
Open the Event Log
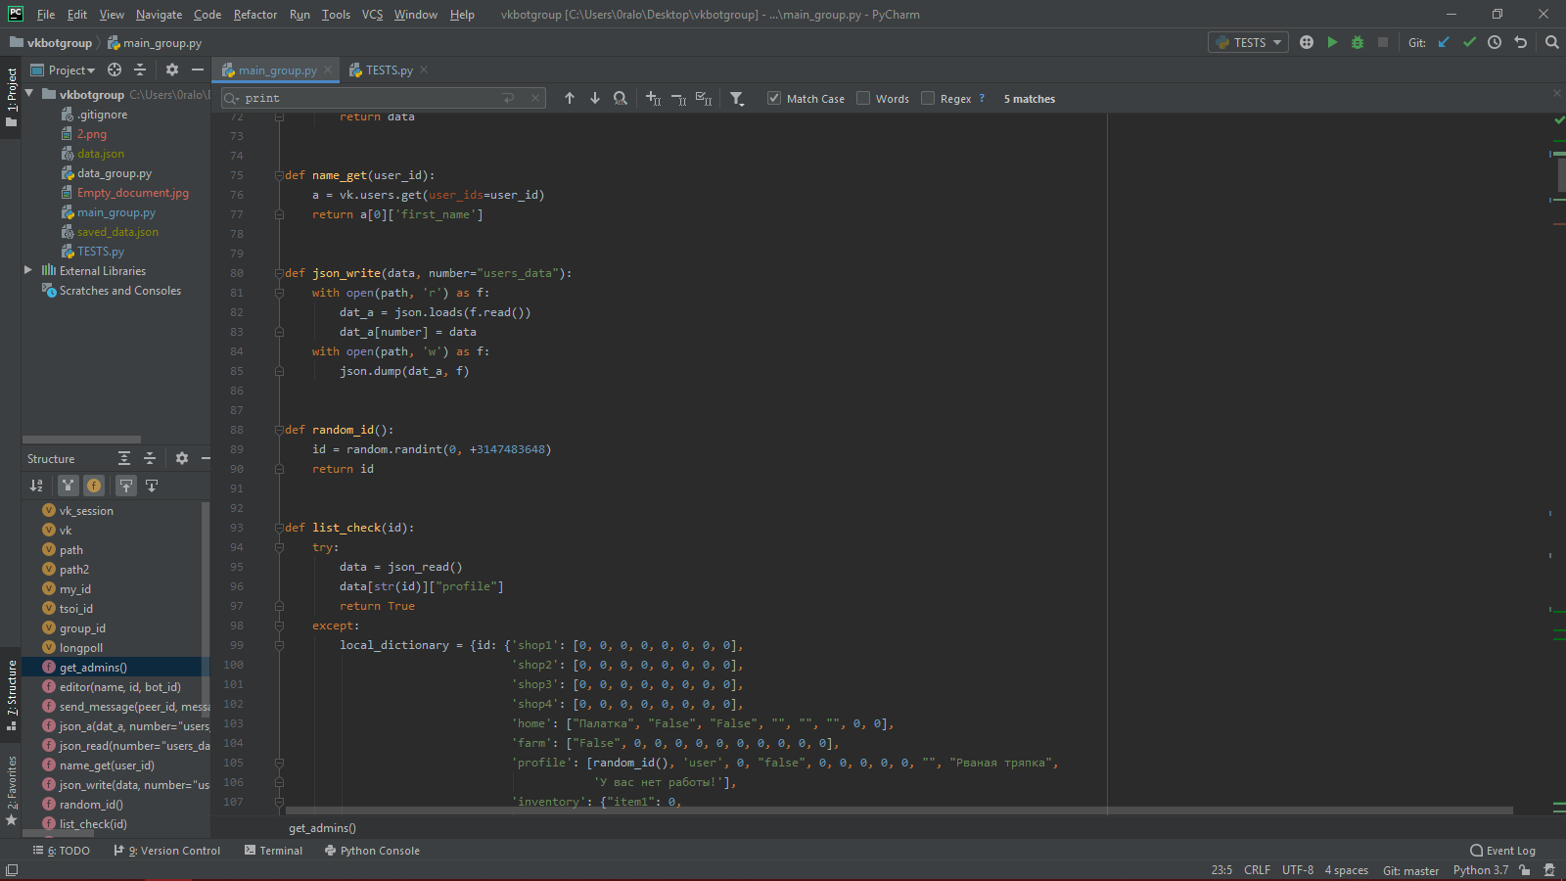[1502, 851]
